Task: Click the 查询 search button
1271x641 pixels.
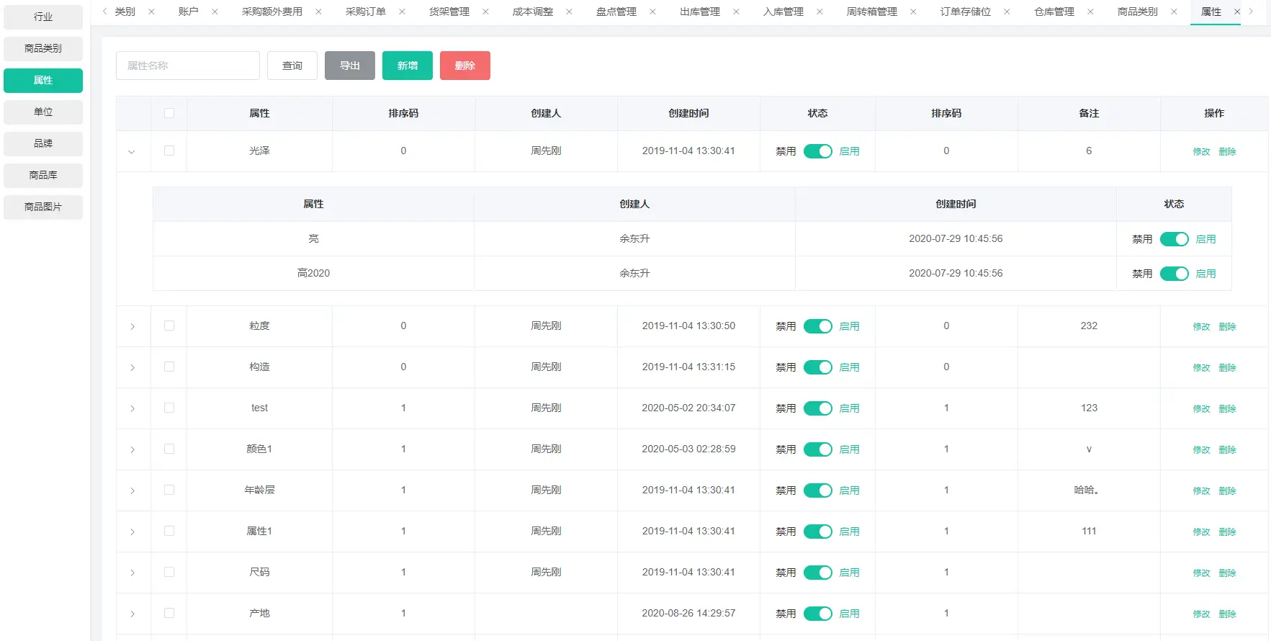Action: pyautogui.click(x=292, y=66)
